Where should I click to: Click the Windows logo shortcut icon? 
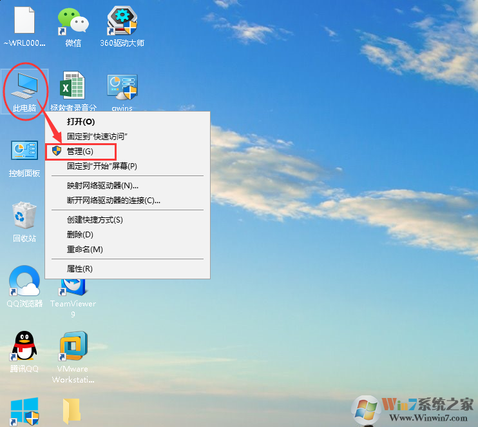pos(24,412)
